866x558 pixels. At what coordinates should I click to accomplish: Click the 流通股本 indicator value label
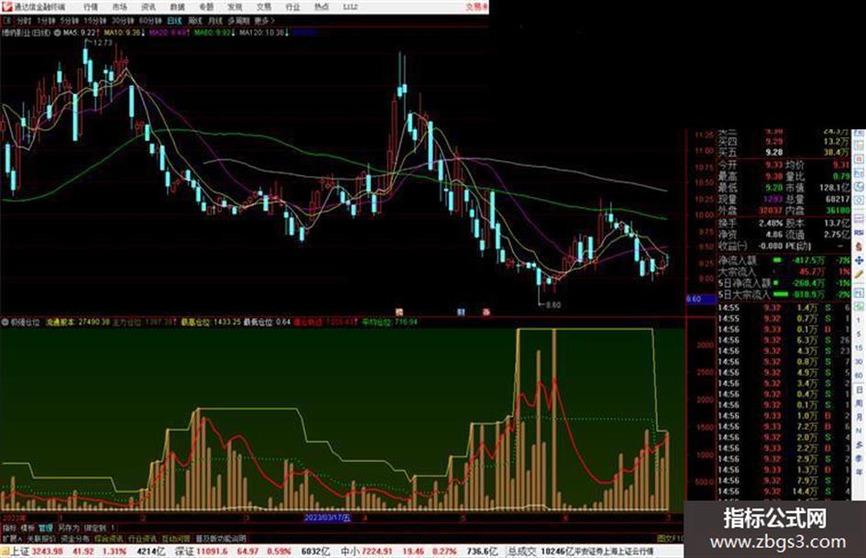pyautogui.click(x=77, y=322)
